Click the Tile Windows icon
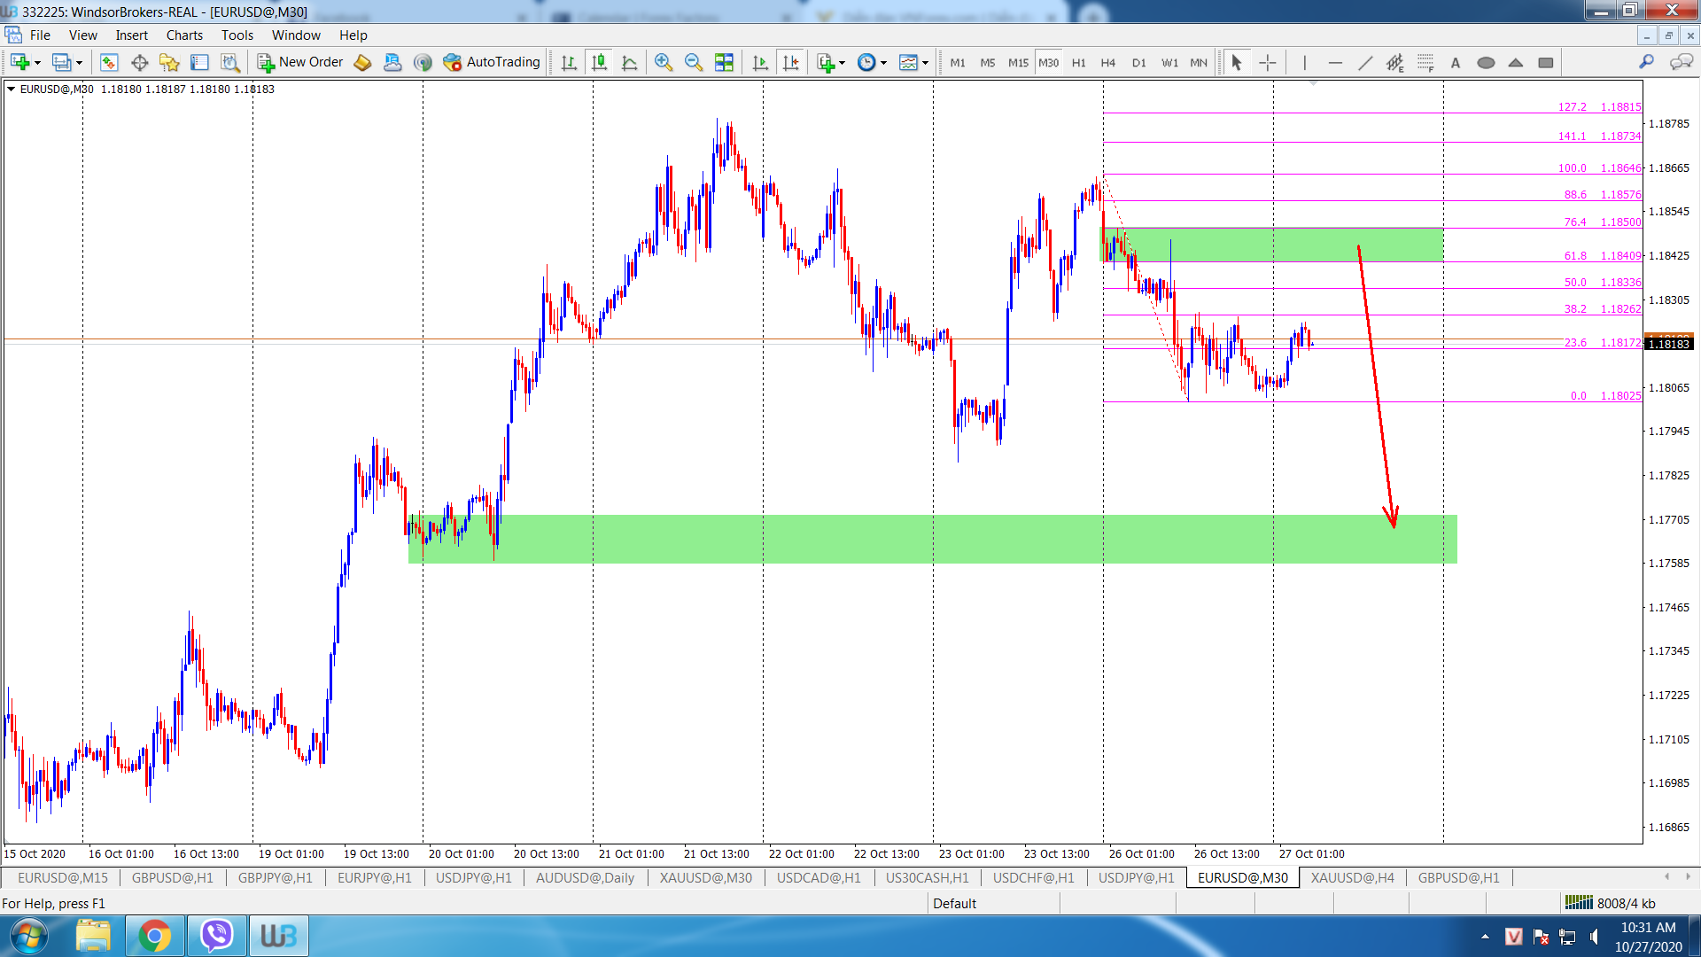The height and width of the screenshot is (957, 1701). point(724,62)
